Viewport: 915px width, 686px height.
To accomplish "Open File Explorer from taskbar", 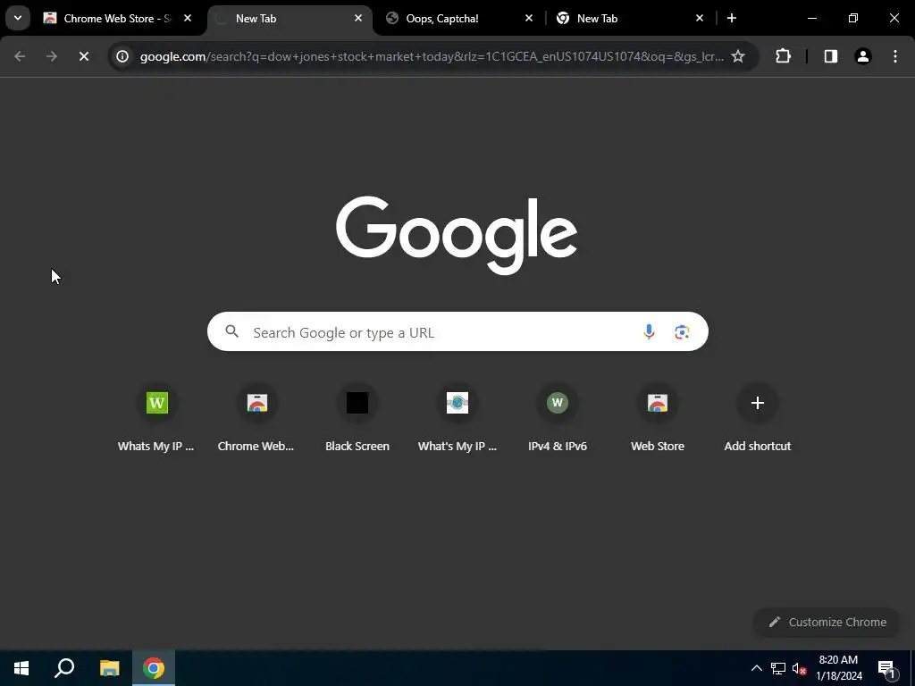I will [x=109, y=668].
